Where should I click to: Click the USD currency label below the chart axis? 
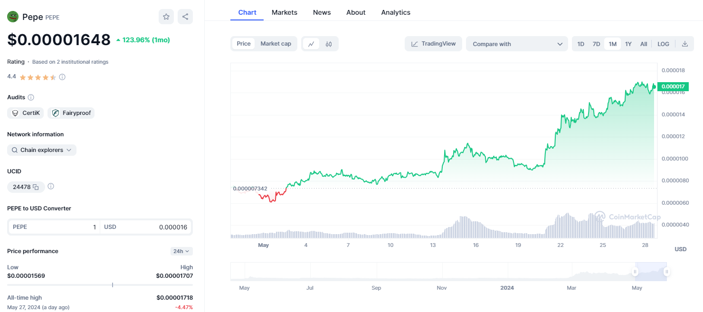(681, 249)
